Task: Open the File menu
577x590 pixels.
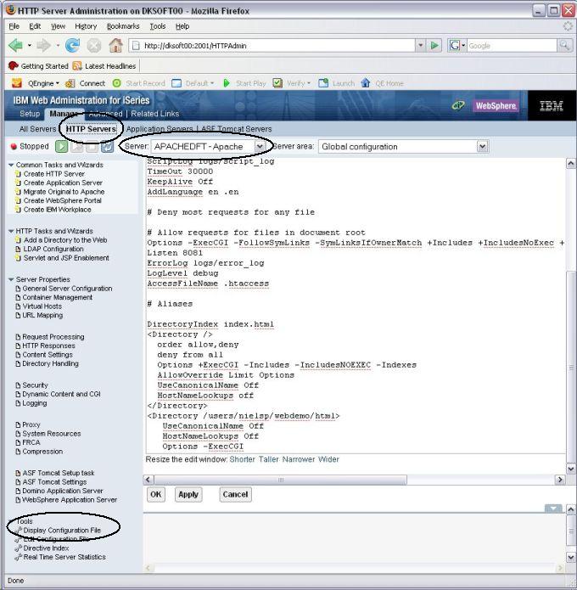Action: tap(14, 26)
